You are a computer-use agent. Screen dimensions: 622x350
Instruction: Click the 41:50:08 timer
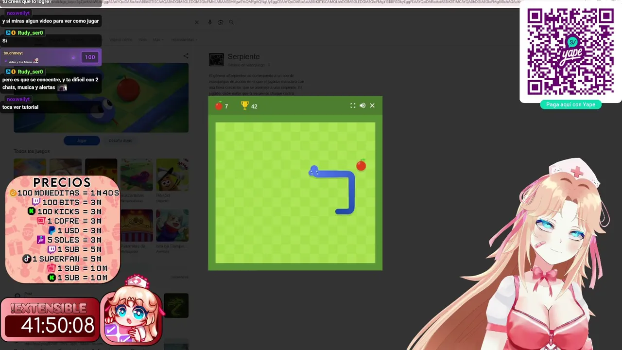point(57,325)
